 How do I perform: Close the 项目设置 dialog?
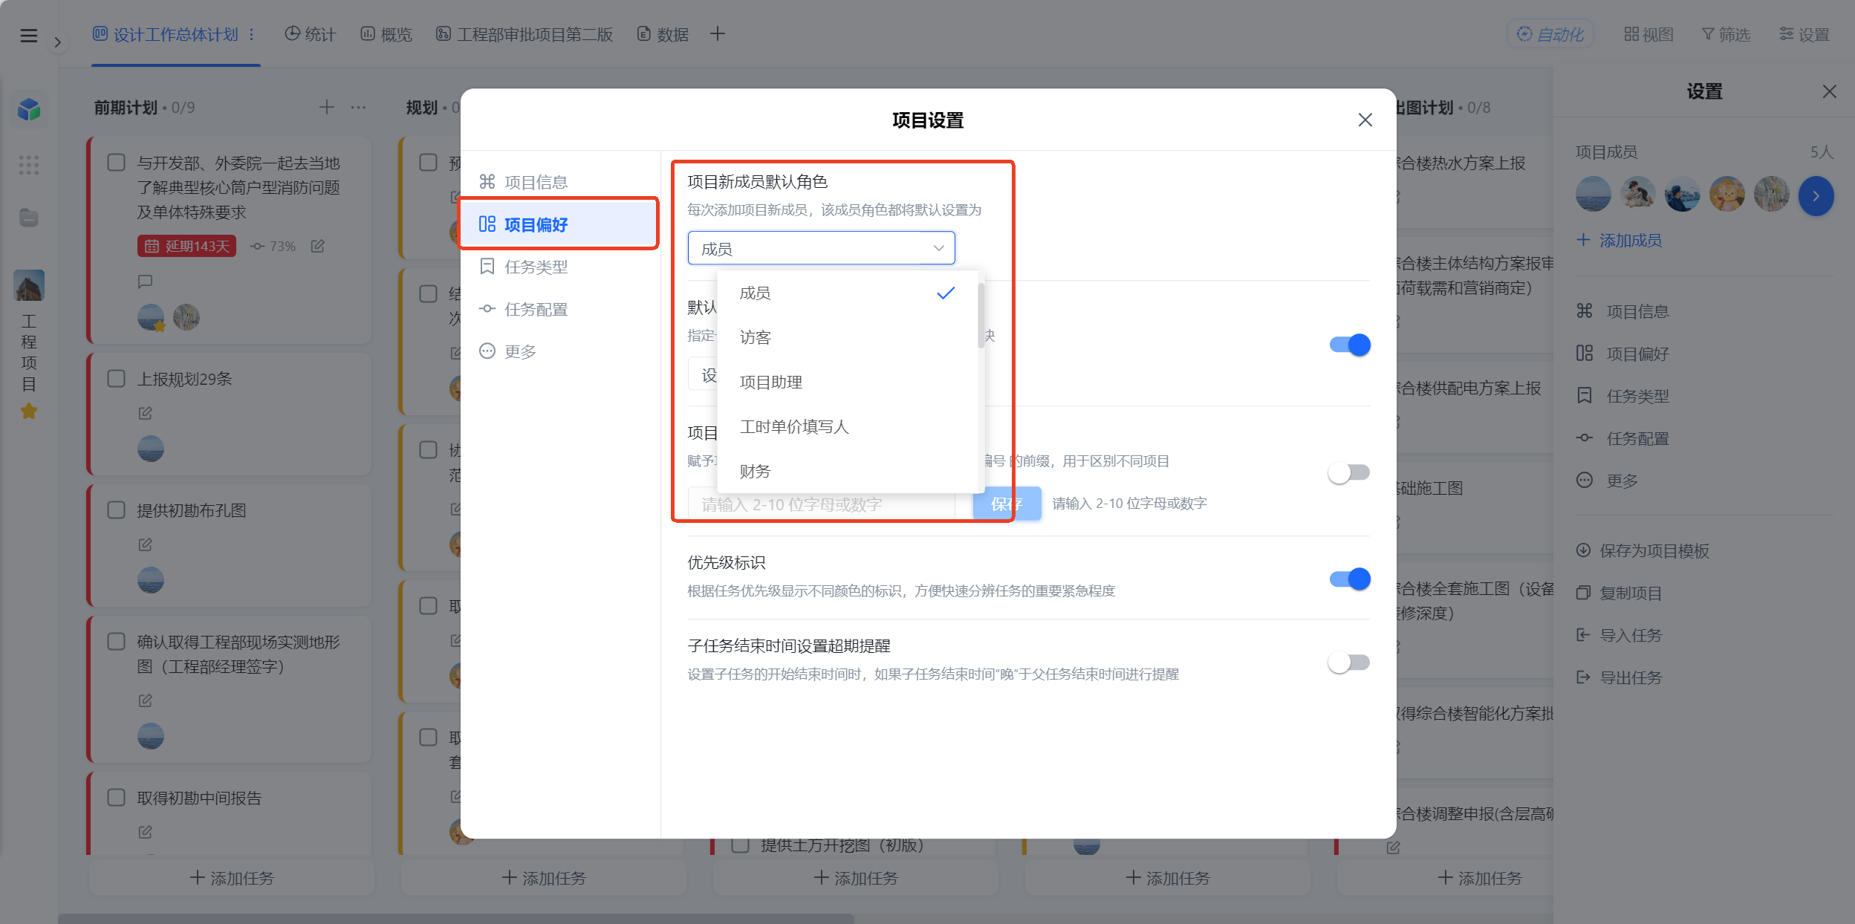(1365, 120)
